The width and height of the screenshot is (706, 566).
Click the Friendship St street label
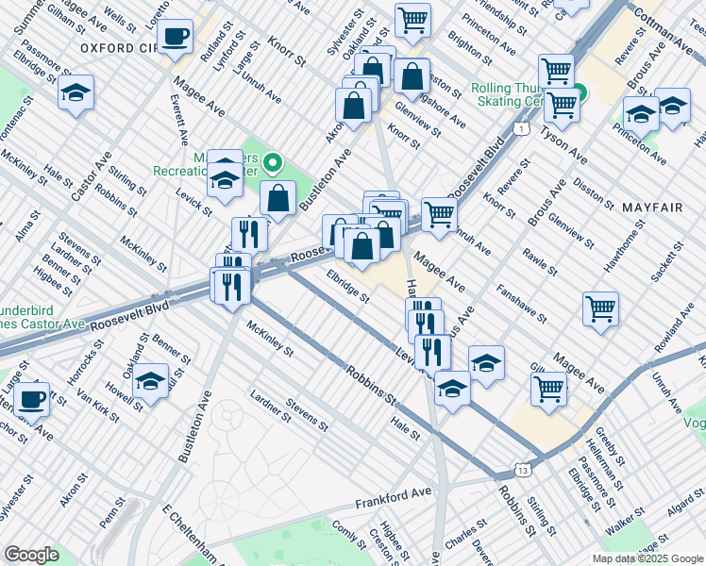pos(500,17)
